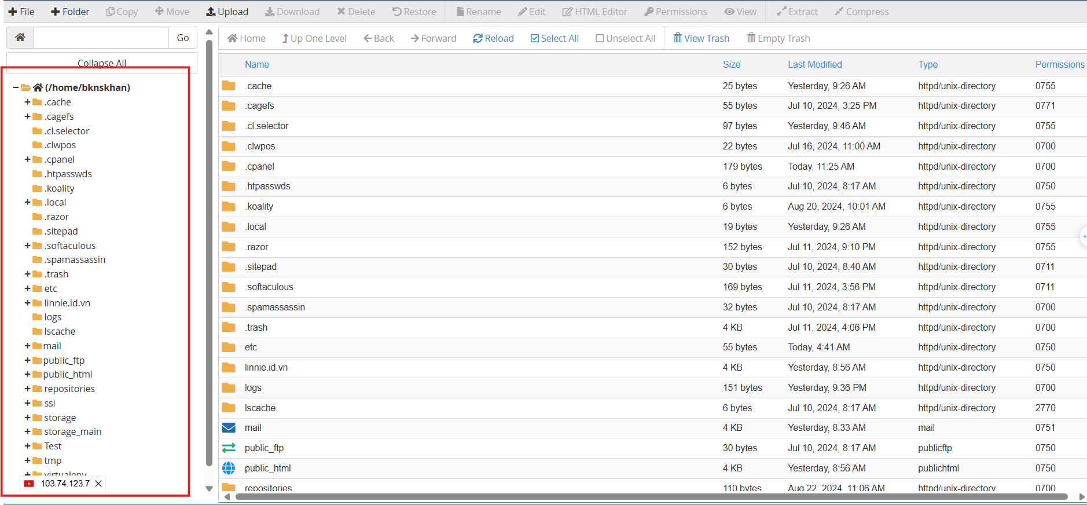Click the home icon beside path field
Viewport: 1087px width, 505px height.
coord(20,38)
